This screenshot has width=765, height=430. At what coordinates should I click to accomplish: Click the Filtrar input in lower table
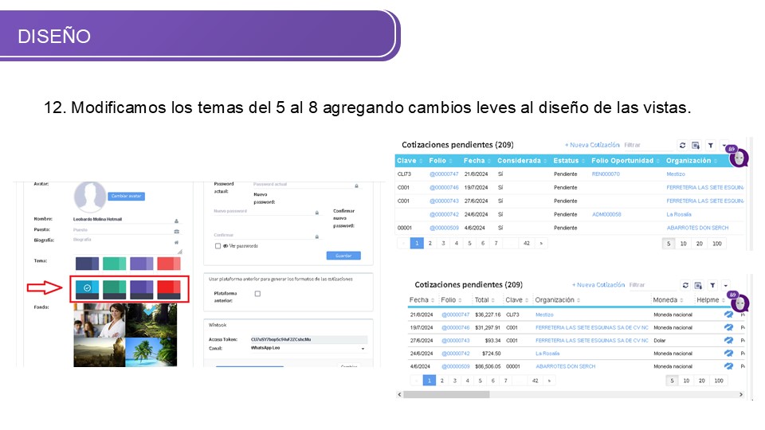point(651,285)
